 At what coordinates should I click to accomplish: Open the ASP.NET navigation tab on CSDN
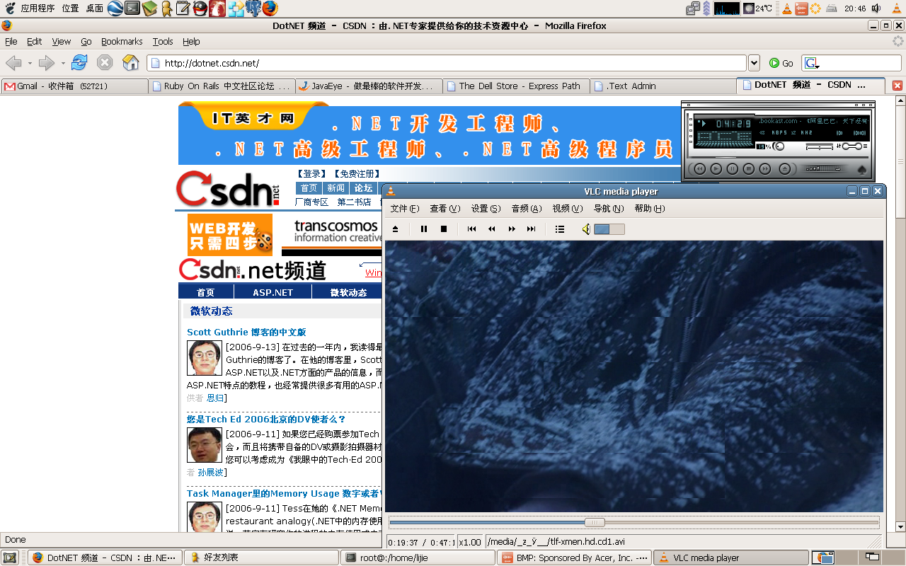[x=273, y=292]
